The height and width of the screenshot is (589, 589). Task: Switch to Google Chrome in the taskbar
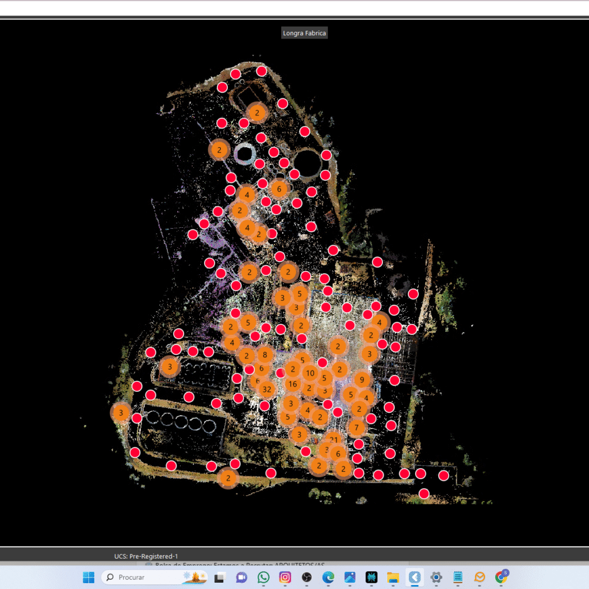tap(502, 577)
